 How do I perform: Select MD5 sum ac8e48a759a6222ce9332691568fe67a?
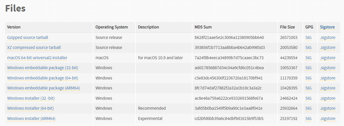[x=229, y=98]
